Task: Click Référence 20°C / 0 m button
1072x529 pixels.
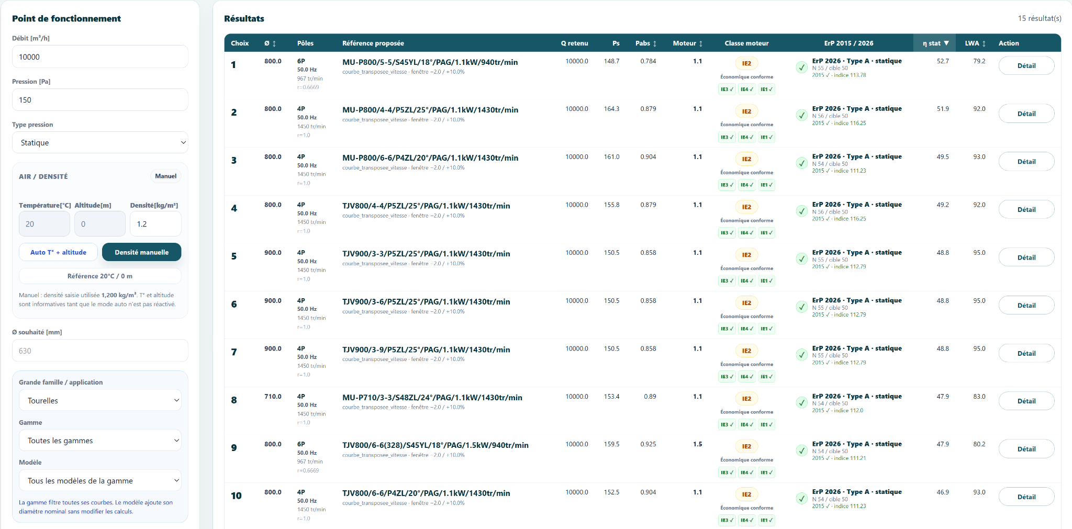Action: click(x=100, y=276)
